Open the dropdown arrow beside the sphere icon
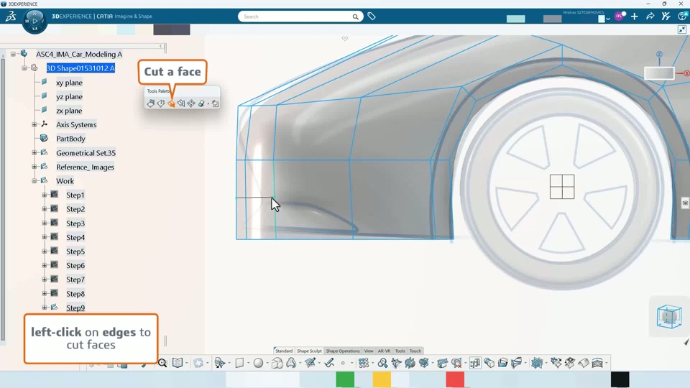Screen dimensions: 690x388 point(267,364)
